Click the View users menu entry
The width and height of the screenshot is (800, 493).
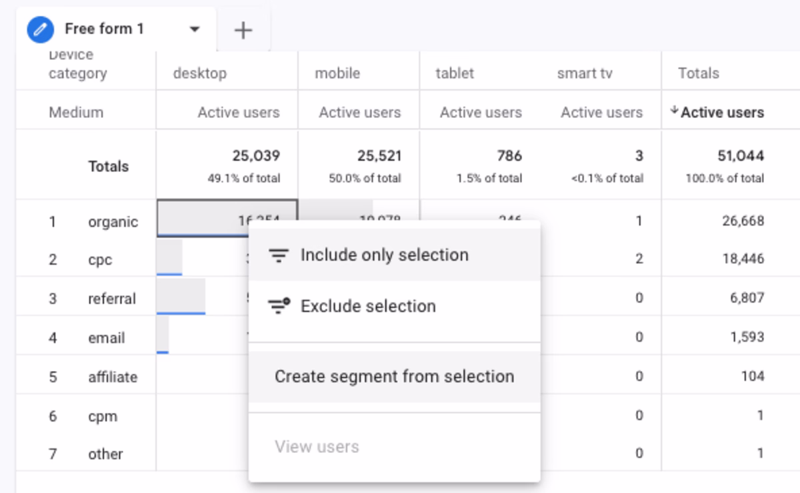tap(317, 446)
